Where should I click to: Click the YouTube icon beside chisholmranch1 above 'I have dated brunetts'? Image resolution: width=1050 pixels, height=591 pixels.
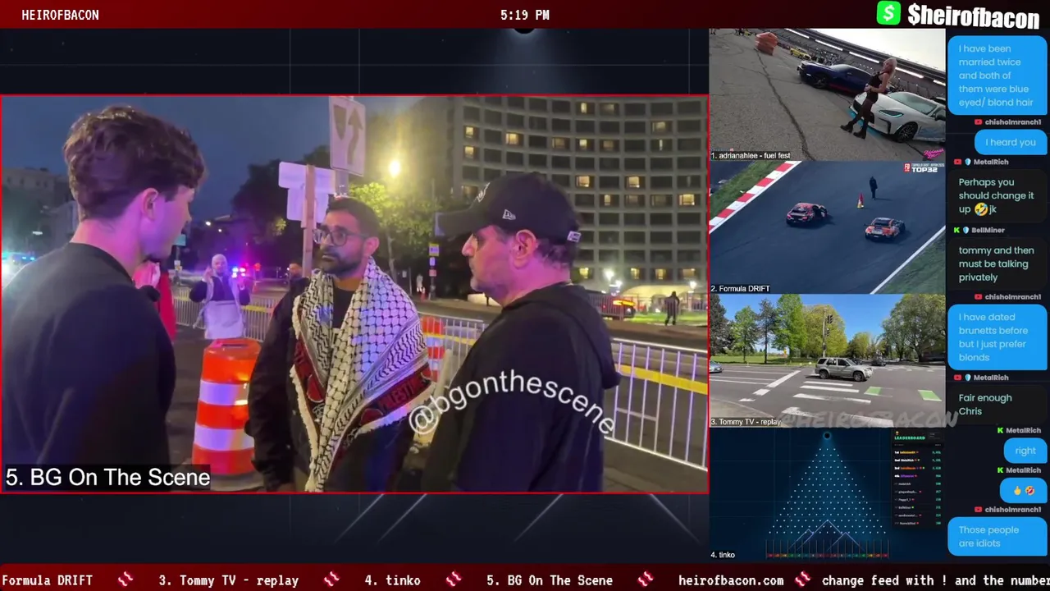pos(978,297)
